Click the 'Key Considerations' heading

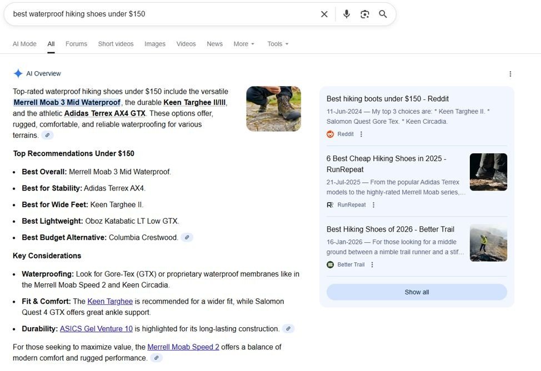[x=47, y=255]
